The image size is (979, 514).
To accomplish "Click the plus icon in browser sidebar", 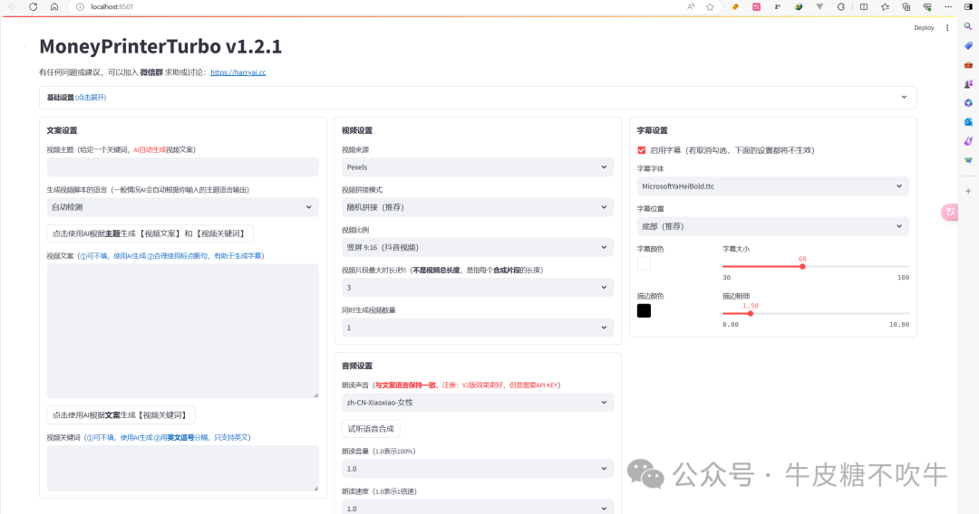I will click(968, 191).
